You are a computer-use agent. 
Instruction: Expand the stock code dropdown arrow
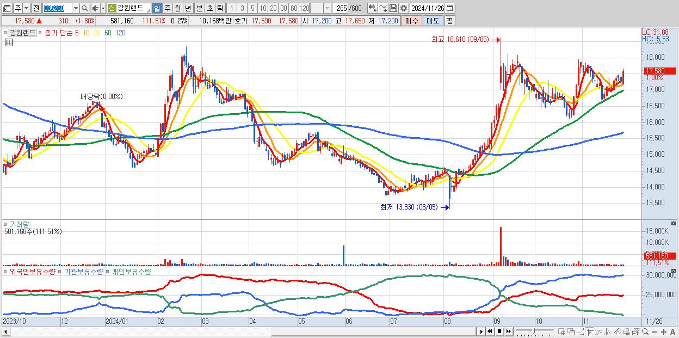(x=76, y=8)
